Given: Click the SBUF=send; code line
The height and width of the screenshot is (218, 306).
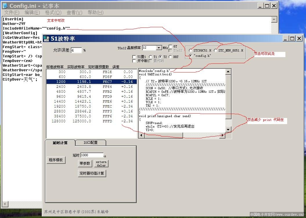Looking at the screenshot, I should 154,123.
